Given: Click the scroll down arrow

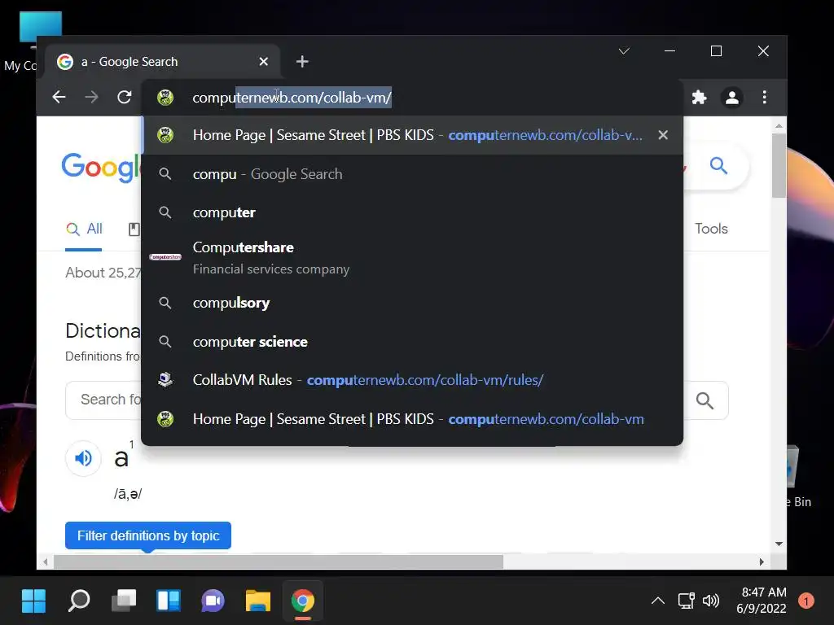Looking at the screenshot, I should (x=779, y=544).
